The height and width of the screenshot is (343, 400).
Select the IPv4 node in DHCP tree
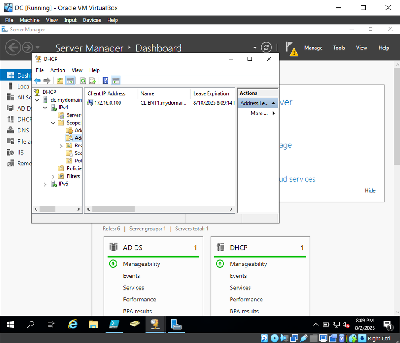coord(60,108)
